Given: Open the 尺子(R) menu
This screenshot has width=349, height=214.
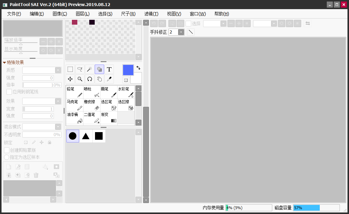Looking at the screenshot, I should click(x=128, y=14).
